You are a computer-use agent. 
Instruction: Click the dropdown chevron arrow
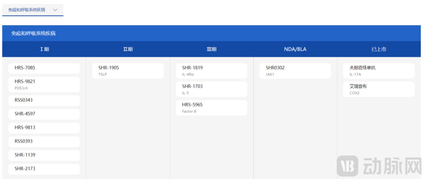[x=55, y=10]
